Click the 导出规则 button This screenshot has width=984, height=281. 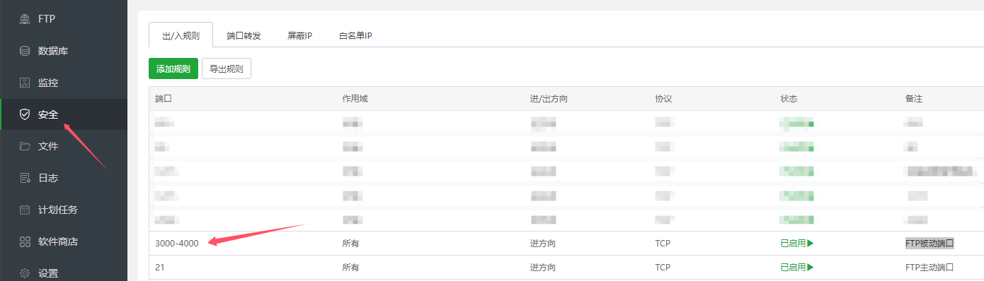(x=227, y=68)
